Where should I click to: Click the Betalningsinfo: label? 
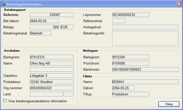click(94, 33)
